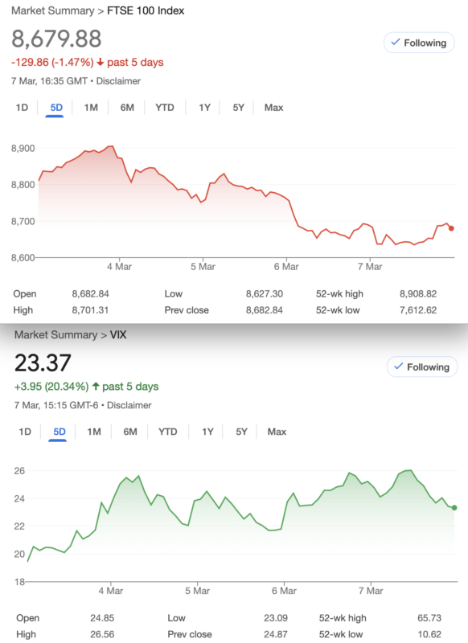
Task: Select the 1Y tab on FTSE 100 chart
Action: point(204,108)
